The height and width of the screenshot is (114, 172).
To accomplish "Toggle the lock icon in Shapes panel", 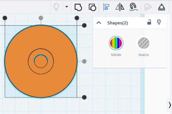I will click(x=149, y=22).
